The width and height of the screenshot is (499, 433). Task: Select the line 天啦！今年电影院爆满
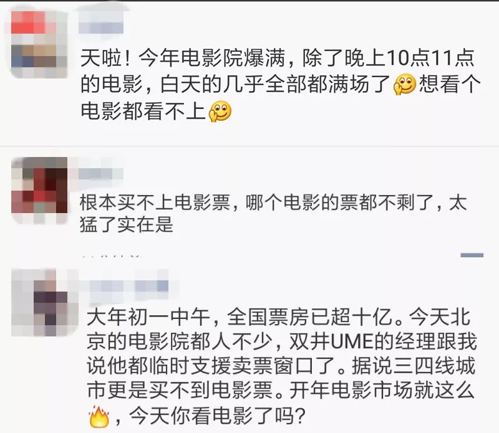pos(183,58)
